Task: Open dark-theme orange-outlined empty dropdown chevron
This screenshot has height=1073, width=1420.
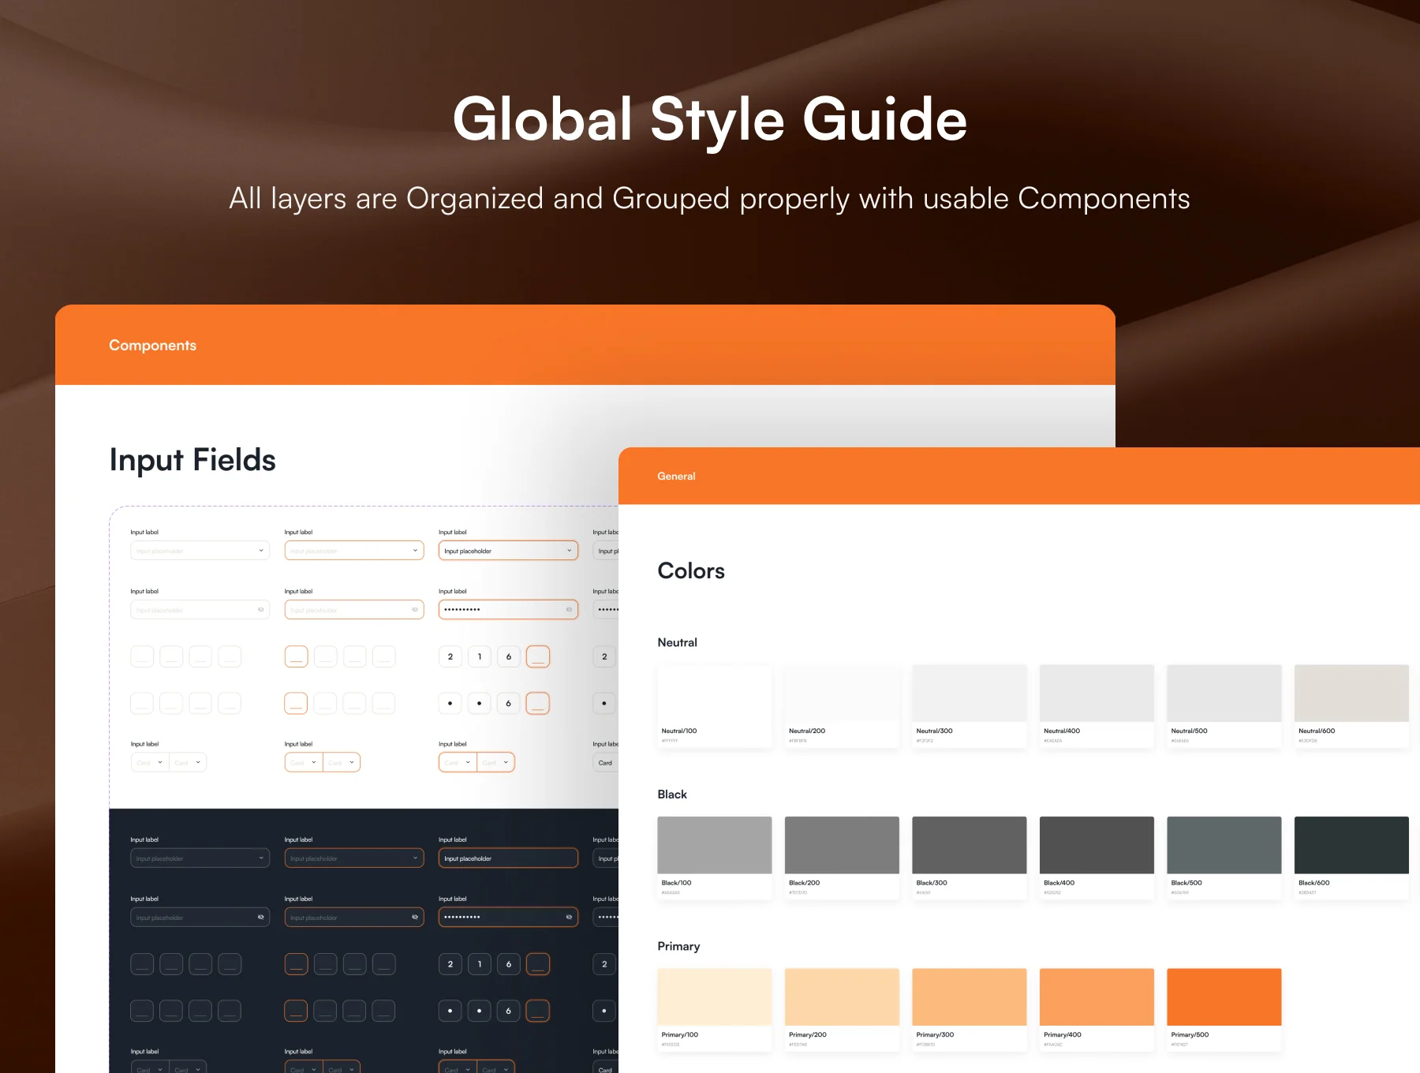Action: pos(415,858)
